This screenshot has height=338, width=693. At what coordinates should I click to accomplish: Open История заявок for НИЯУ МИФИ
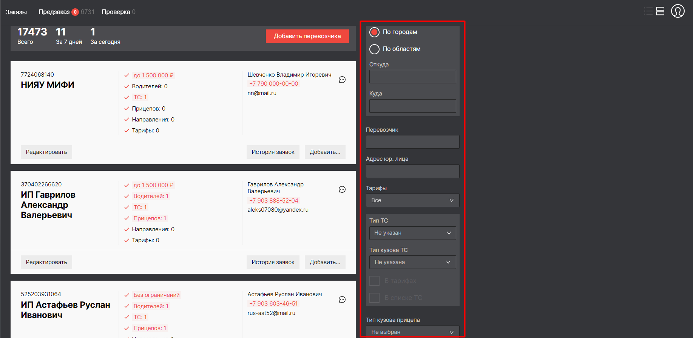pos(273,152)
